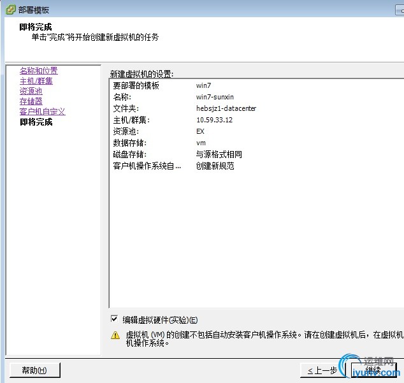This screenshot has height=383, width=404.
Task: Click the 要部署的模板 row label
Action: point(136,85)
